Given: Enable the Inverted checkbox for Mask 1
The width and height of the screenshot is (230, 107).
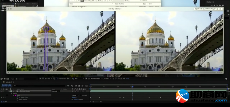Looking at the screenshot, I should [80, 95].
